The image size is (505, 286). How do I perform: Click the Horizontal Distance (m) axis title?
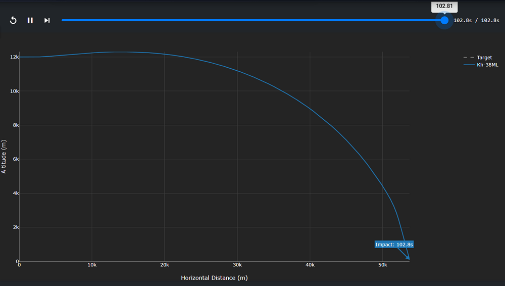[x=214, y=278]
